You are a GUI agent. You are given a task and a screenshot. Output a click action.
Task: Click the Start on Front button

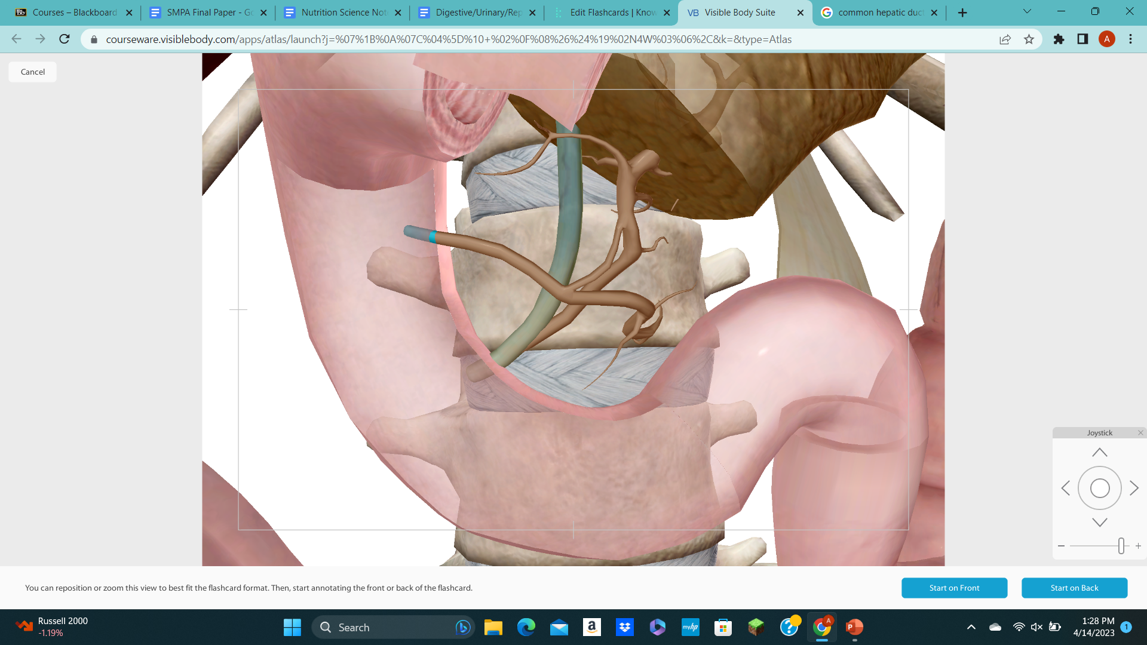pos(954,588)
